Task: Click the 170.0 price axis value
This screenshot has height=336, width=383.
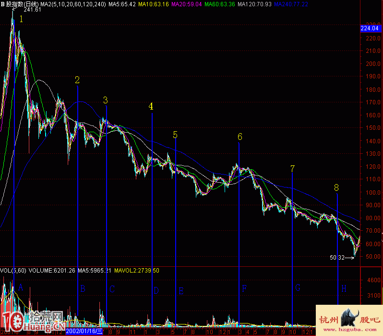Action: click(x=373, y=102)
